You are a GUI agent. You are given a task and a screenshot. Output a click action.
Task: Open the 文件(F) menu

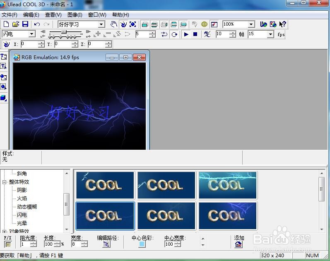coord(10,15)
